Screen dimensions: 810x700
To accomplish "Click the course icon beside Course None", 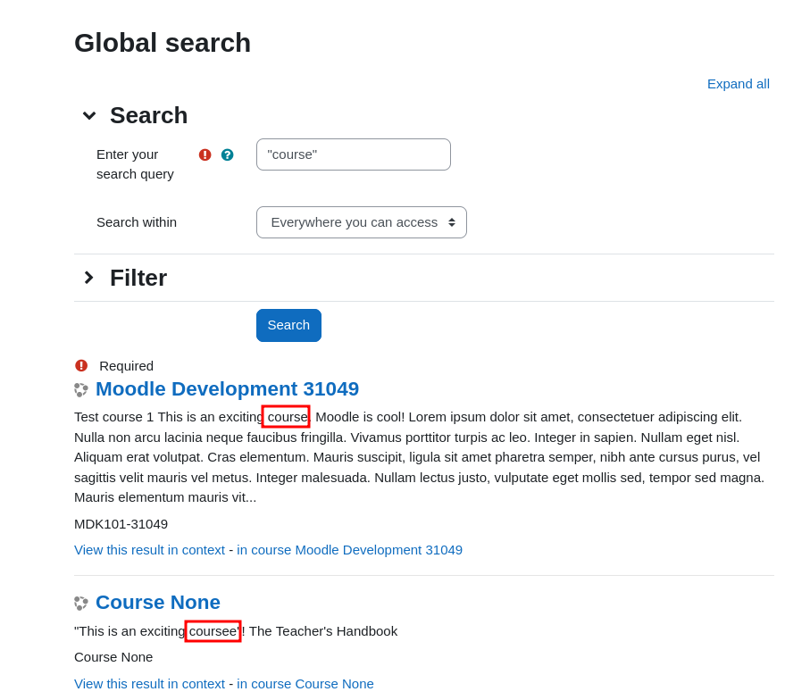I will pyautogui.click(x=81, y=603).
